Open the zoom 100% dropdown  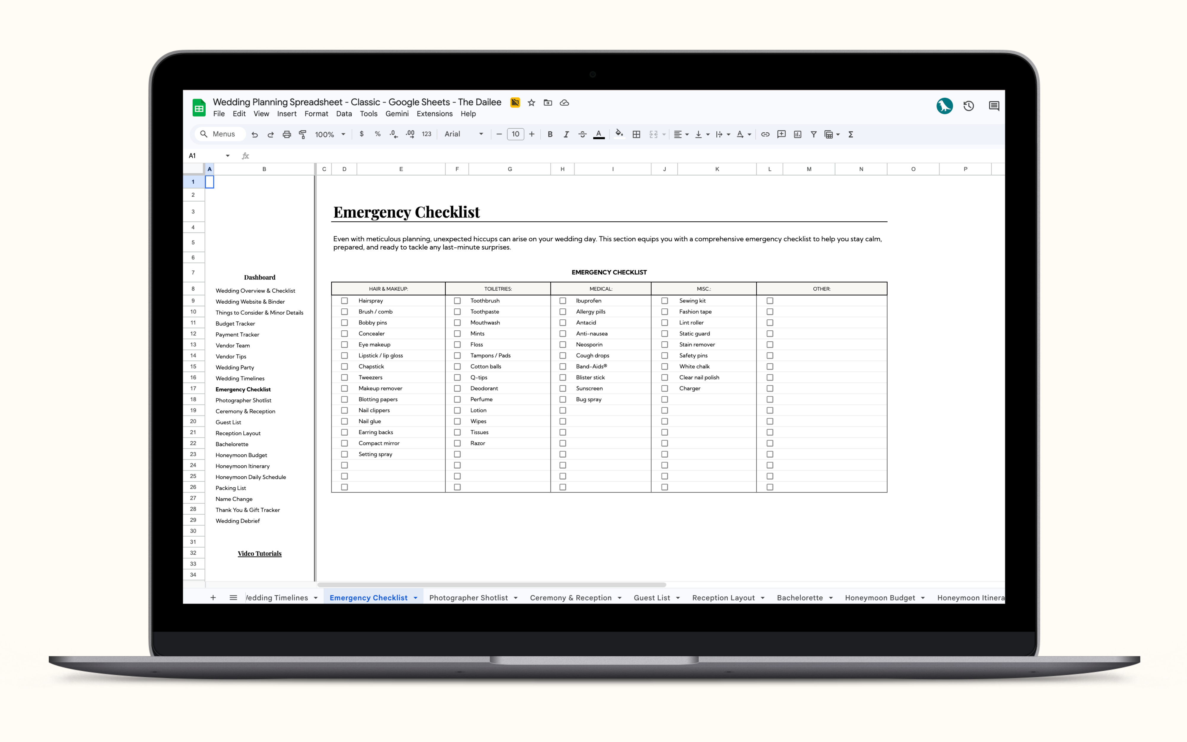coord(330,134)
